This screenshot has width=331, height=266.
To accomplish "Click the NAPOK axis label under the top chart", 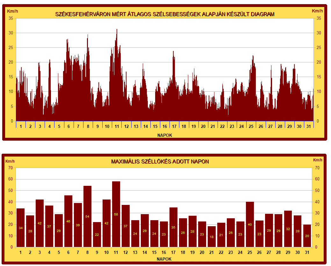I will pos(165,135).
